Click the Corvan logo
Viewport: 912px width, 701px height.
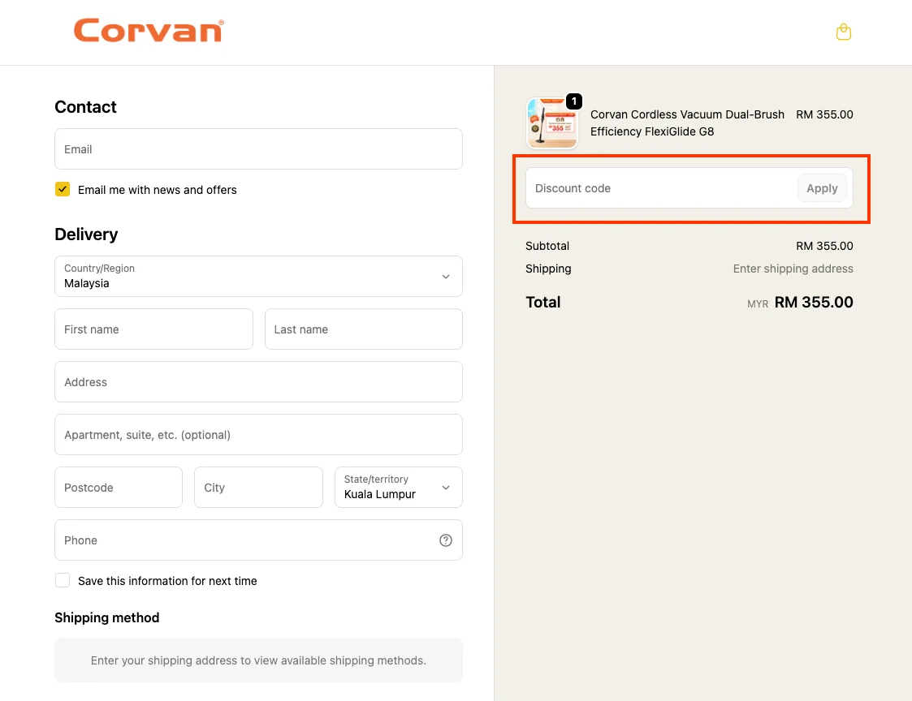point(149,30)
